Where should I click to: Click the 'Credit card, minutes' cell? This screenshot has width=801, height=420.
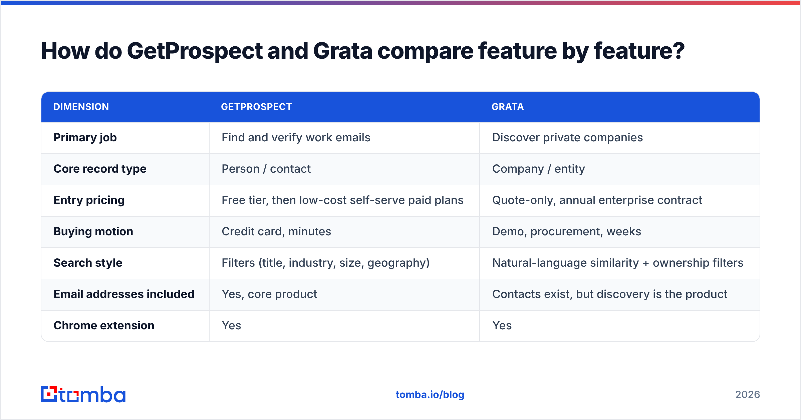[x=276, y=232]
